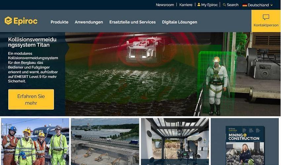Click the Kontaktperson speech bubble icon

tap(266, 17)
